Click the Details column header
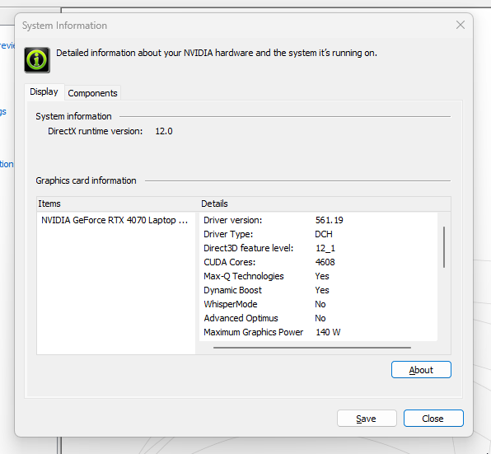The height and width of the screenshot is (454, 491). pyautogui.click(x=325, y=204)
